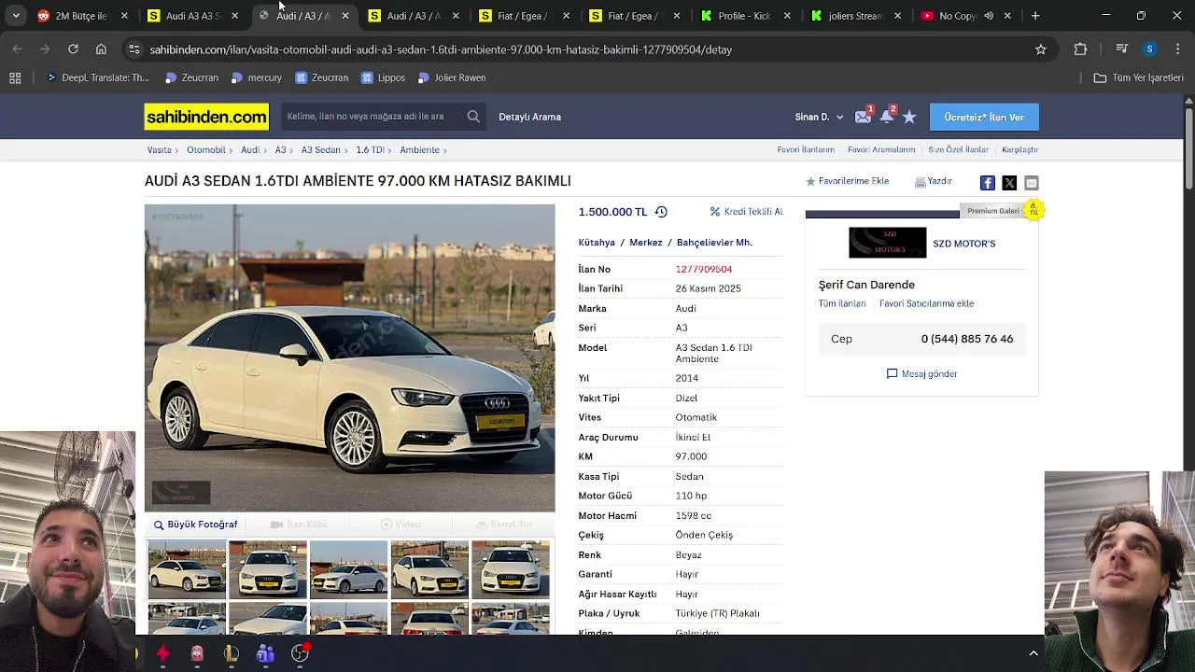
Task: Open the messages envelope icon with badge
Action: [x=863, y=117]
